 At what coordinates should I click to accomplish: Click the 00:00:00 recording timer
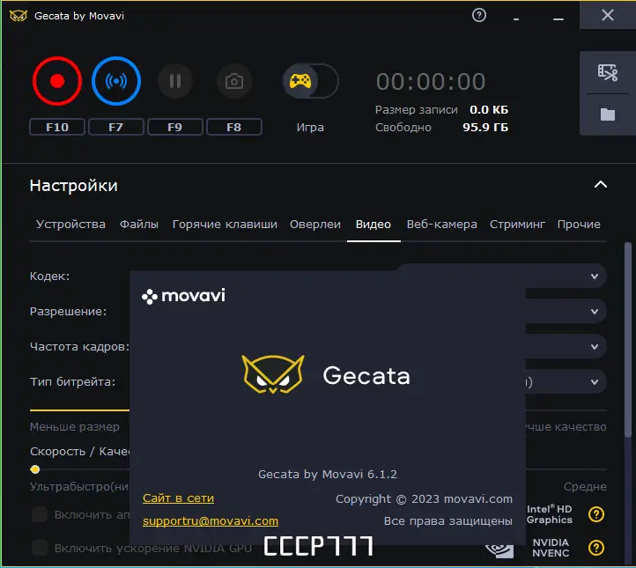(431, 82)
